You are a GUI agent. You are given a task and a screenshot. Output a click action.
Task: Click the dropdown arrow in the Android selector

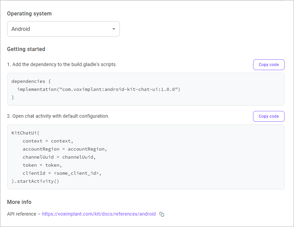click(x=114, y=29)
